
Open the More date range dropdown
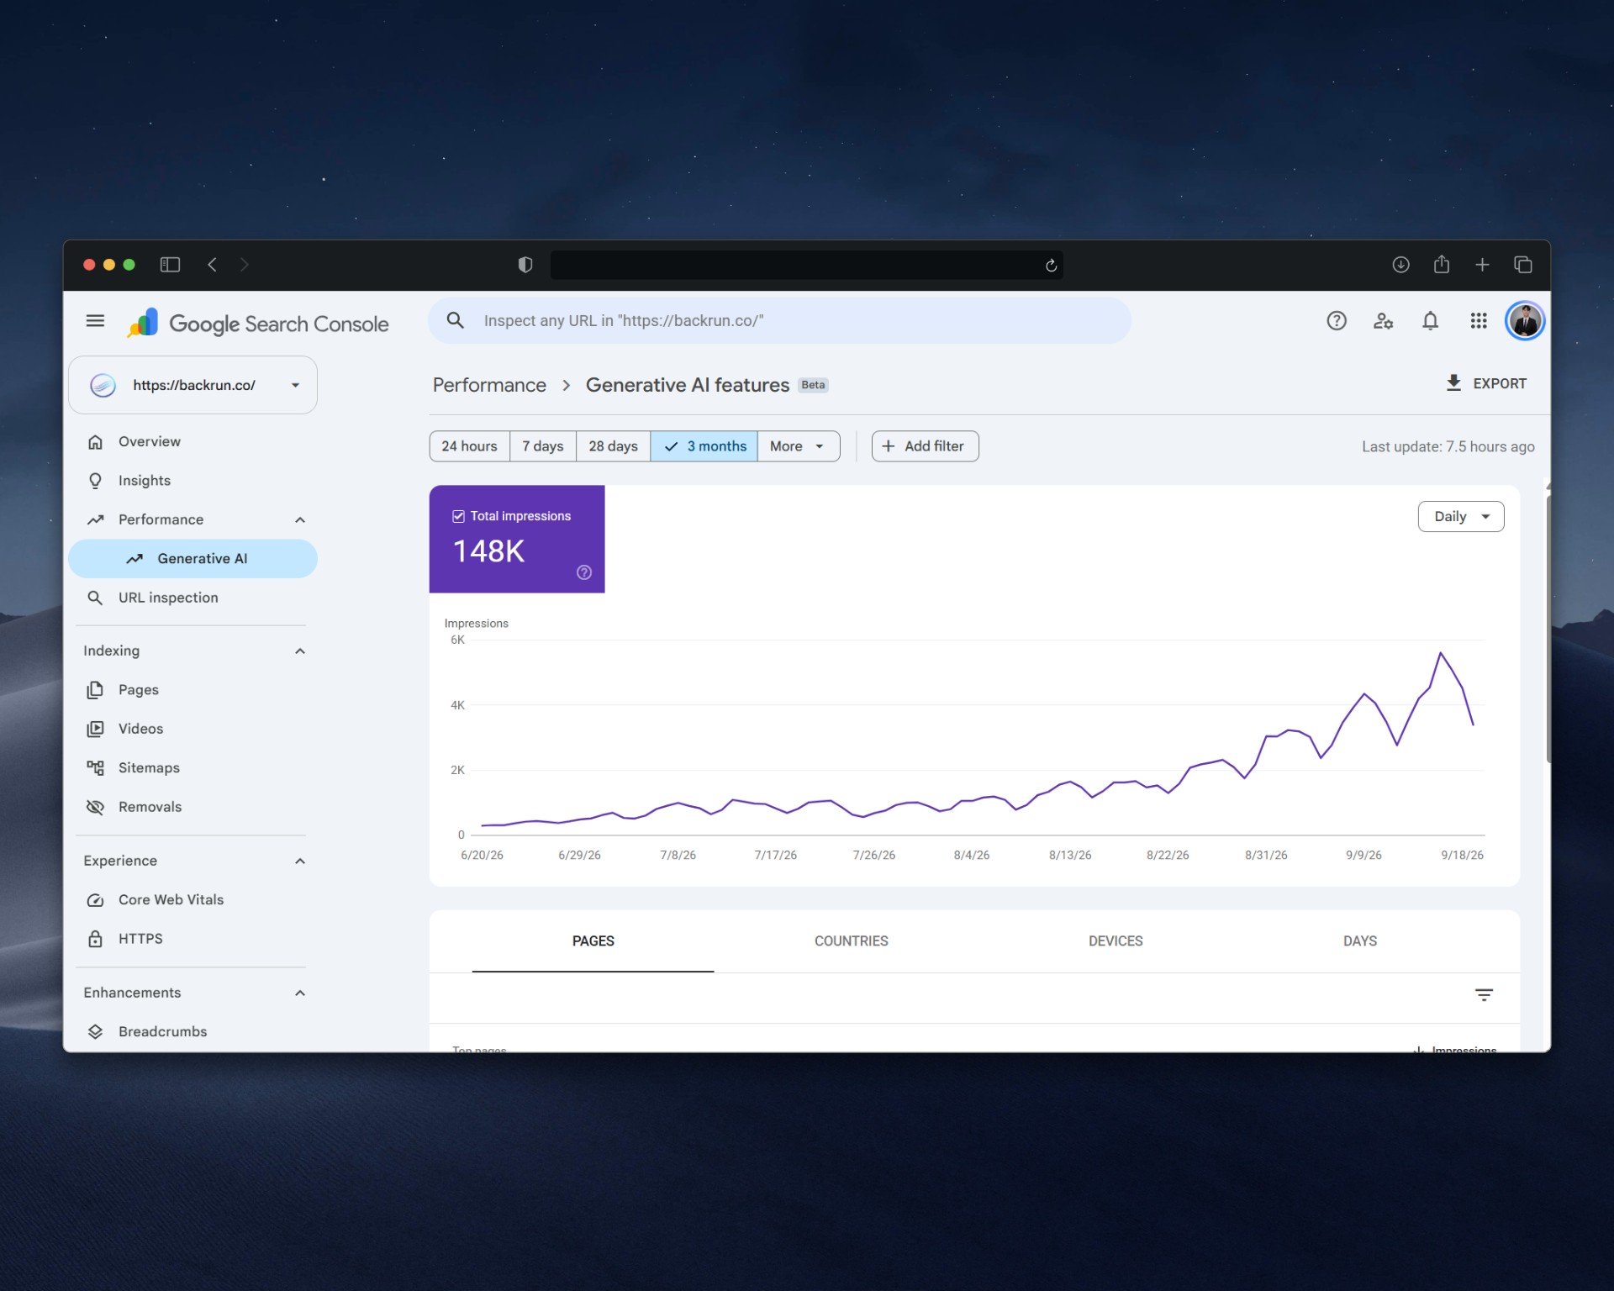click(x=798, y=446)
